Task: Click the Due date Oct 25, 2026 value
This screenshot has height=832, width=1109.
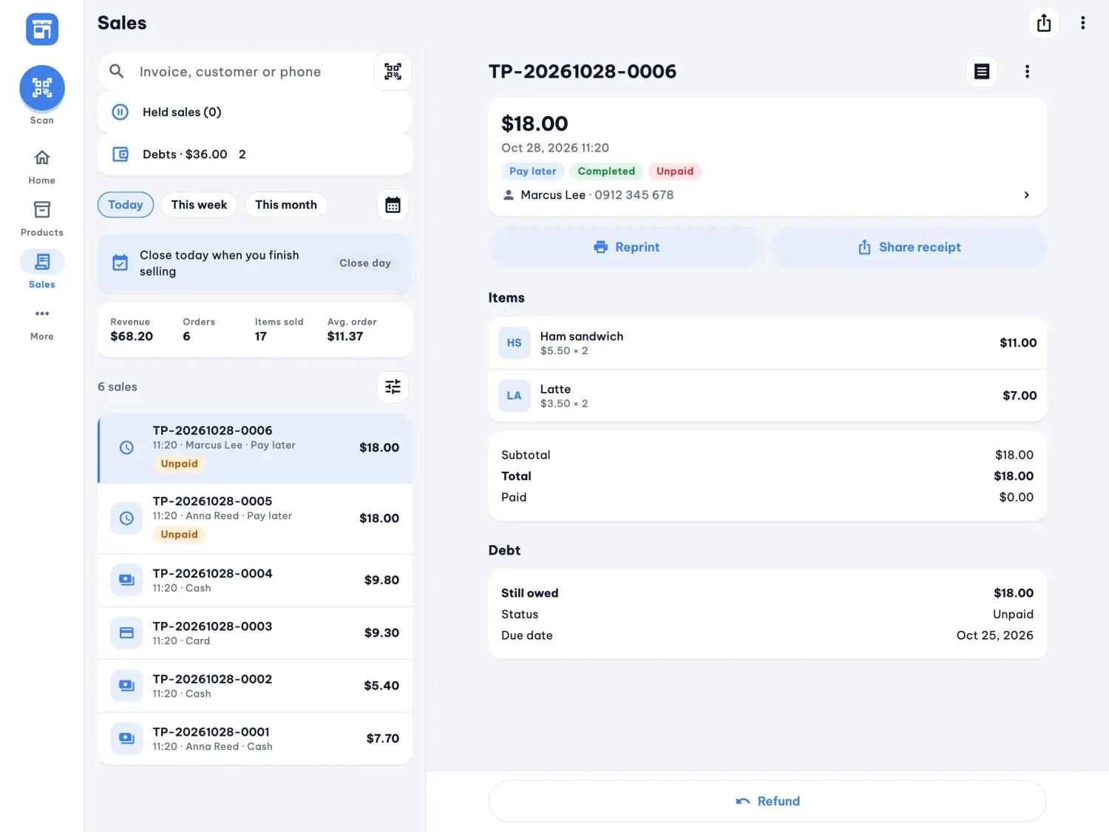Action: pyautogui.click(x=994, y=635)
